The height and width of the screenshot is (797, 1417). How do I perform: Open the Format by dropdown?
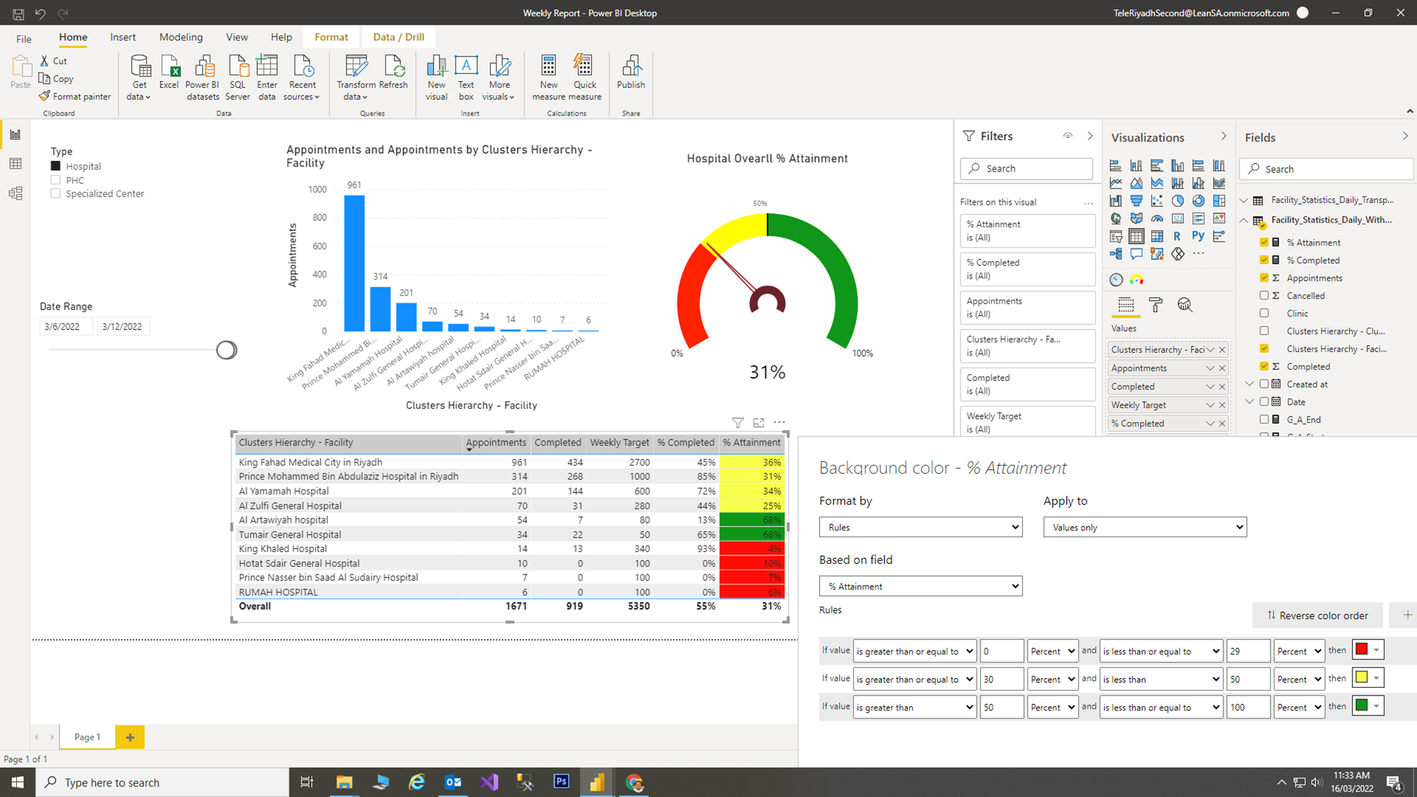pos(920,527)
